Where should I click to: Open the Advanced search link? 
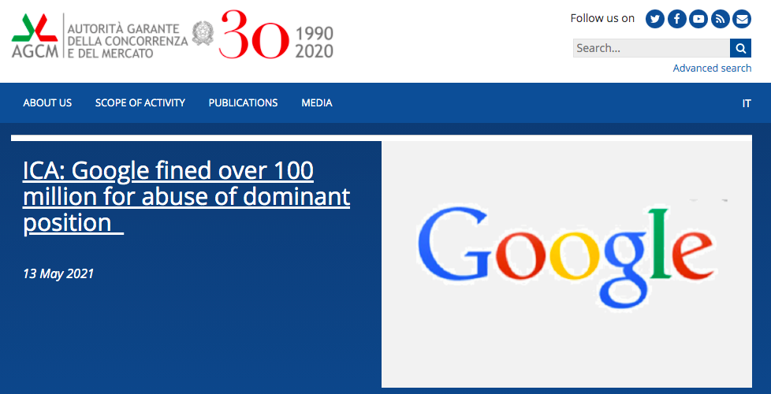(712, 69)
